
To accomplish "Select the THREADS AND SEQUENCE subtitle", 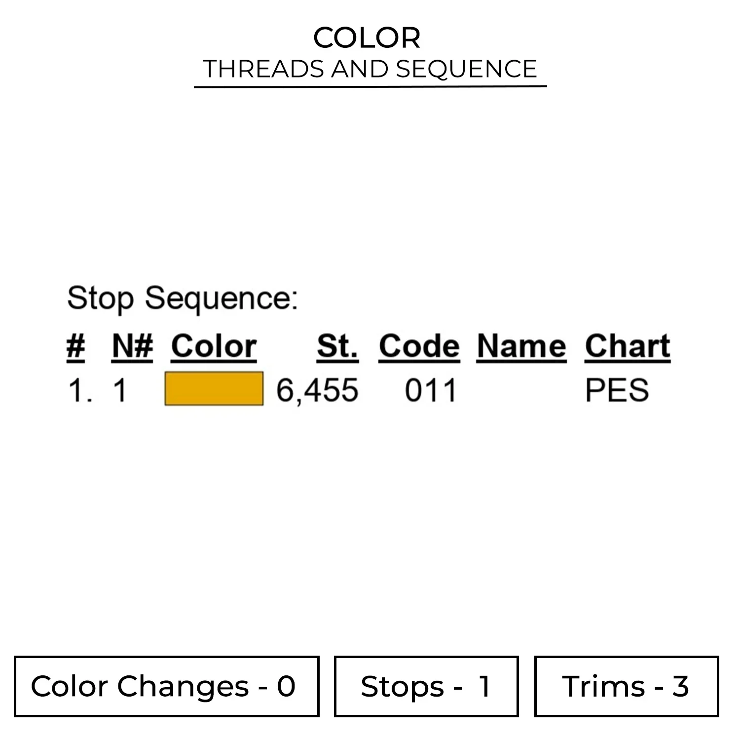I will [x=370, y=69].
